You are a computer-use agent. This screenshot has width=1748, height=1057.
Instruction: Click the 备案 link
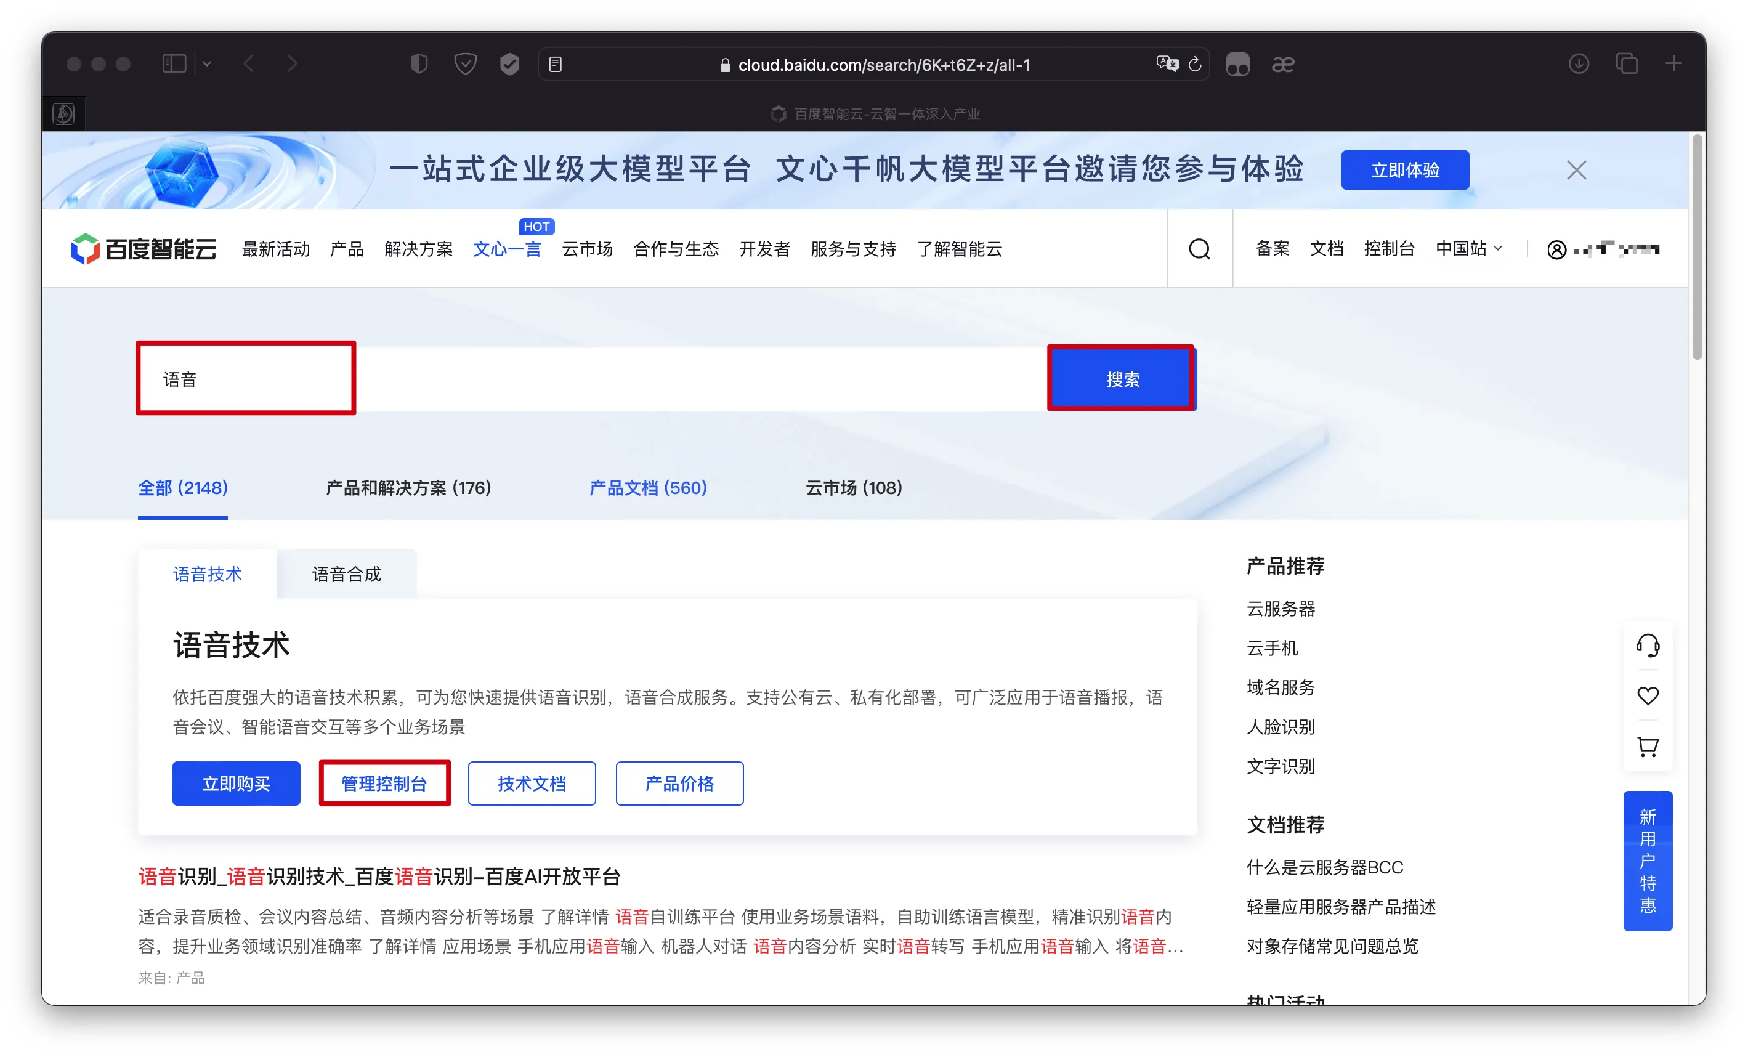point(1273,248)
